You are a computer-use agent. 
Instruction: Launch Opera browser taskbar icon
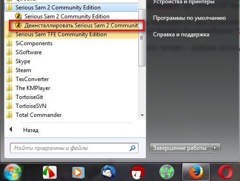(x=225, y=172)
